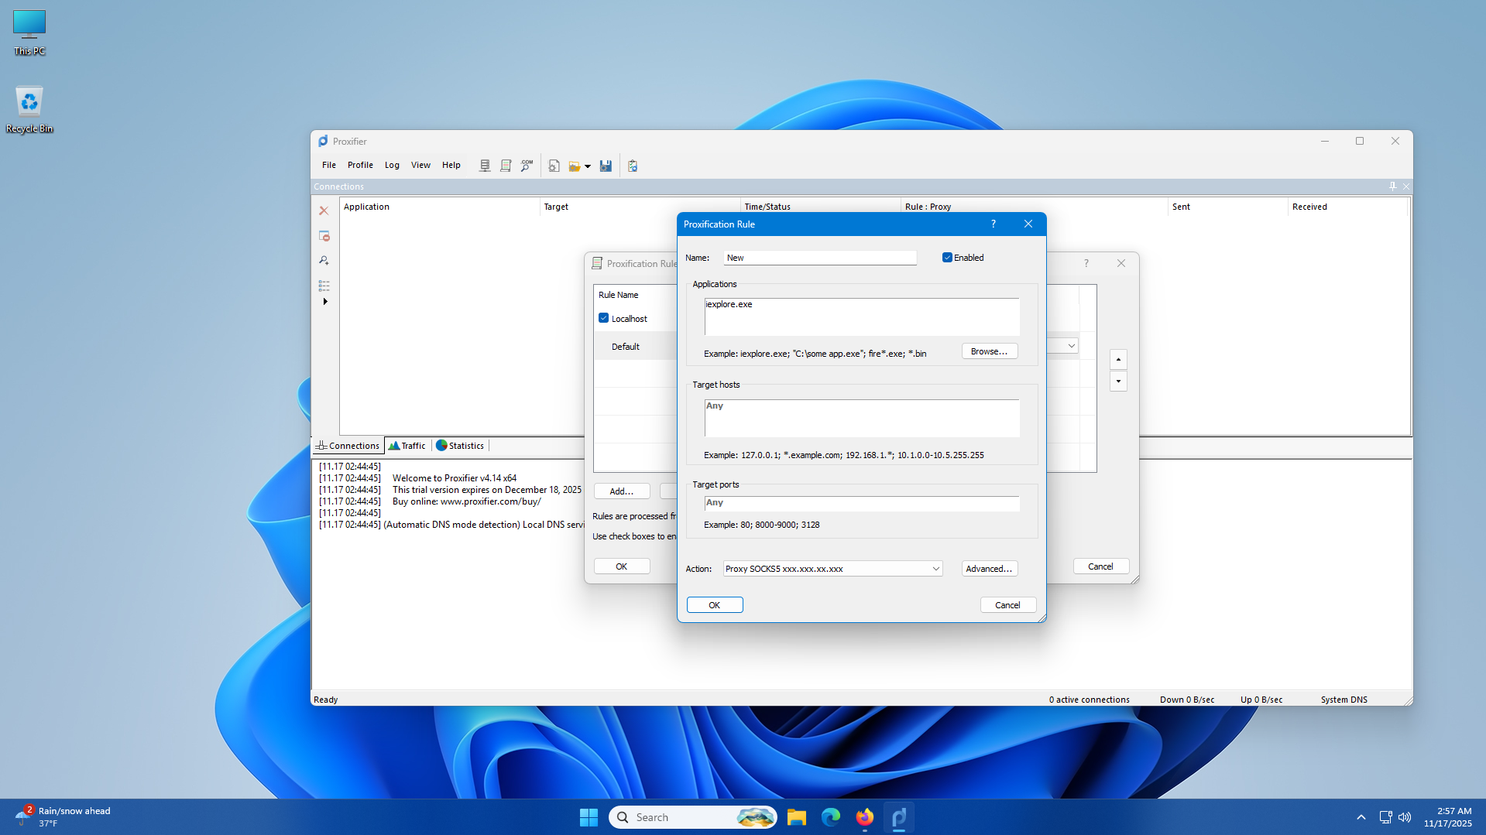Open Microsoft Edge from the taskbar
This screenshot has height=835, width=1486.
point(830,817)
